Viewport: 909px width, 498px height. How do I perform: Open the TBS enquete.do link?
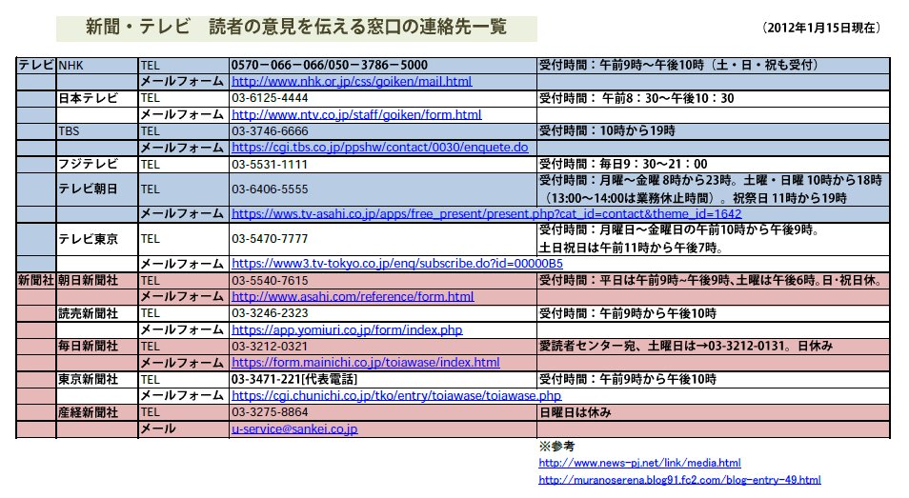380,147
